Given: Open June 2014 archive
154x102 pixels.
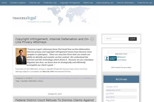Looking at the screenshot, I should click(x=110, y=97).
